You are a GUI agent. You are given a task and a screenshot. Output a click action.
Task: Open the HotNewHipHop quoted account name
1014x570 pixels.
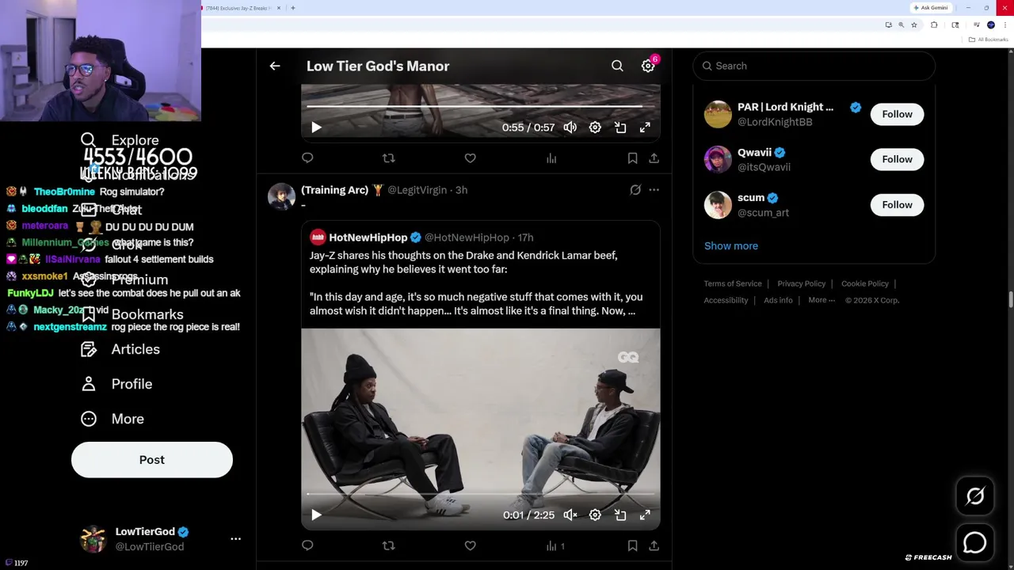point(368,237)
